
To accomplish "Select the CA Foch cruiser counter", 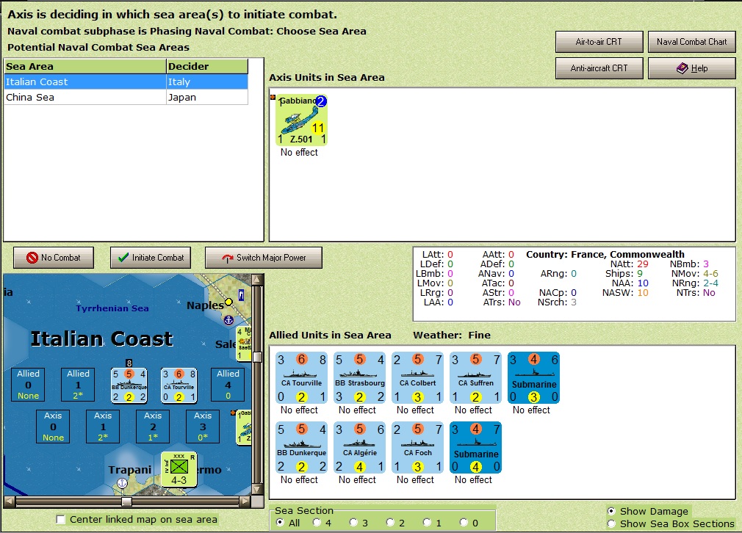I will tap(417, 447).
